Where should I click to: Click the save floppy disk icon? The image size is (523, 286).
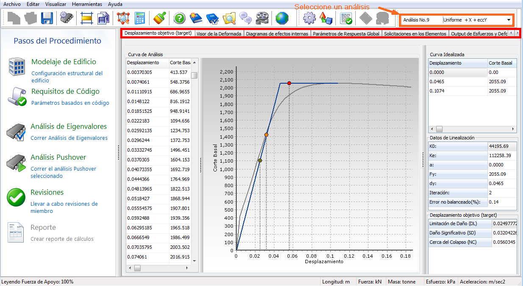[47, 18]
